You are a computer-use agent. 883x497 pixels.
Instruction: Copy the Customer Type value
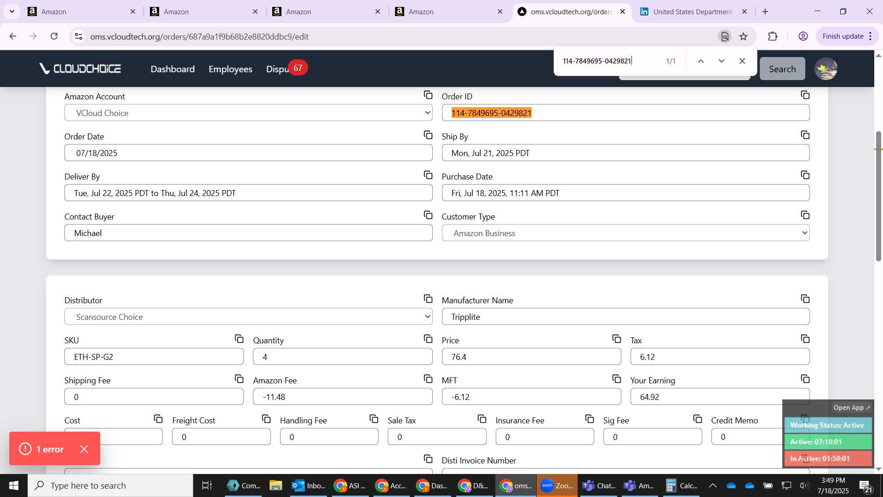[x=805, y=215]
